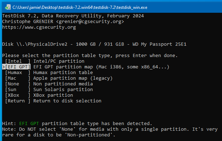Choose the highlighted EFI GPT option
Screen dimensions: 222x141
(18, 67)
